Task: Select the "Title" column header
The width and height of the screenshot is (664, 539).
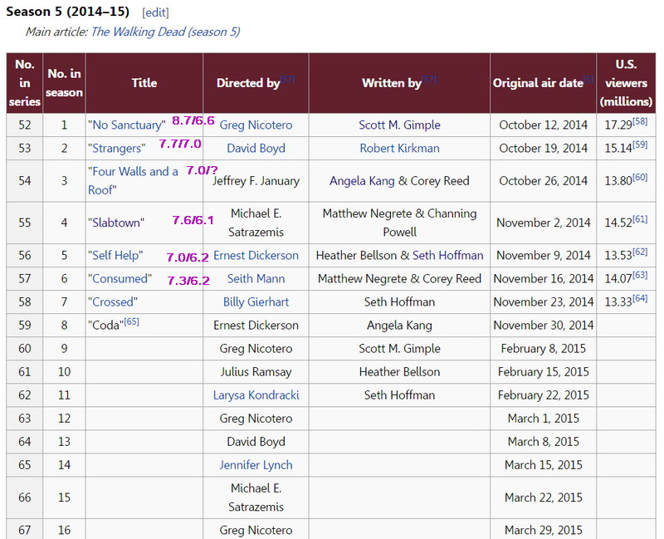Action: (144, 83)
